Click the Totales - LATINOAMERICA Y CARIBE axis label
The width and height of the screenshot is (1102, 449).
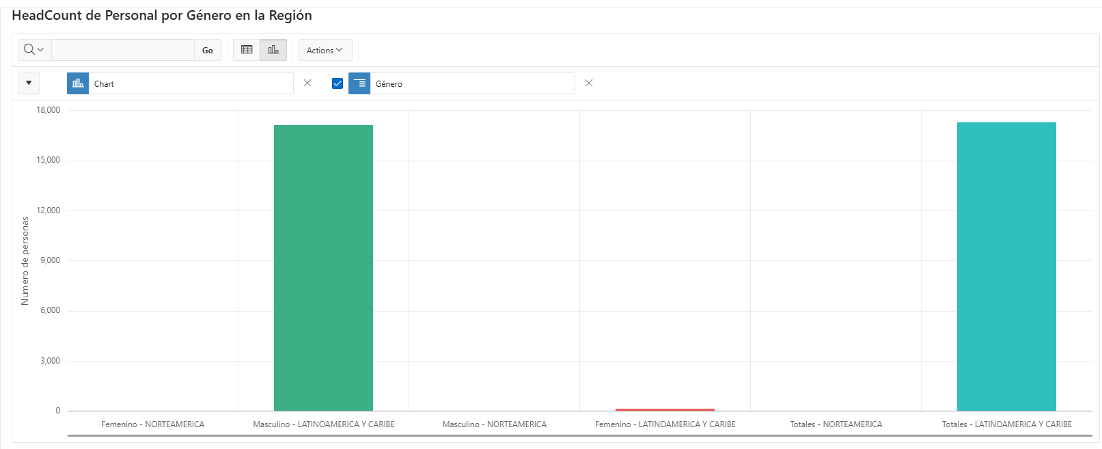click(x=1007, y=424)
